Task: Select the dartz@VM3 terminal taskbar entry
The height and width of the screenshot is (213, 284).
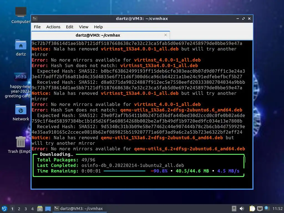Action: pos(80,209)
